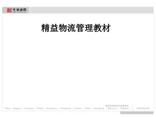156x117 pixels.
Task: Click the Nagoya city label
Action: [17, 108]
